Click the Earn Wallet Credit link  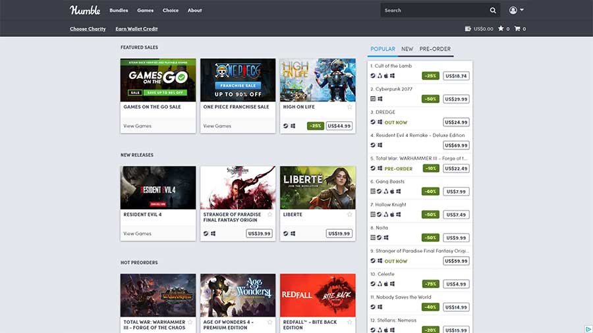[x=136, y=29]
